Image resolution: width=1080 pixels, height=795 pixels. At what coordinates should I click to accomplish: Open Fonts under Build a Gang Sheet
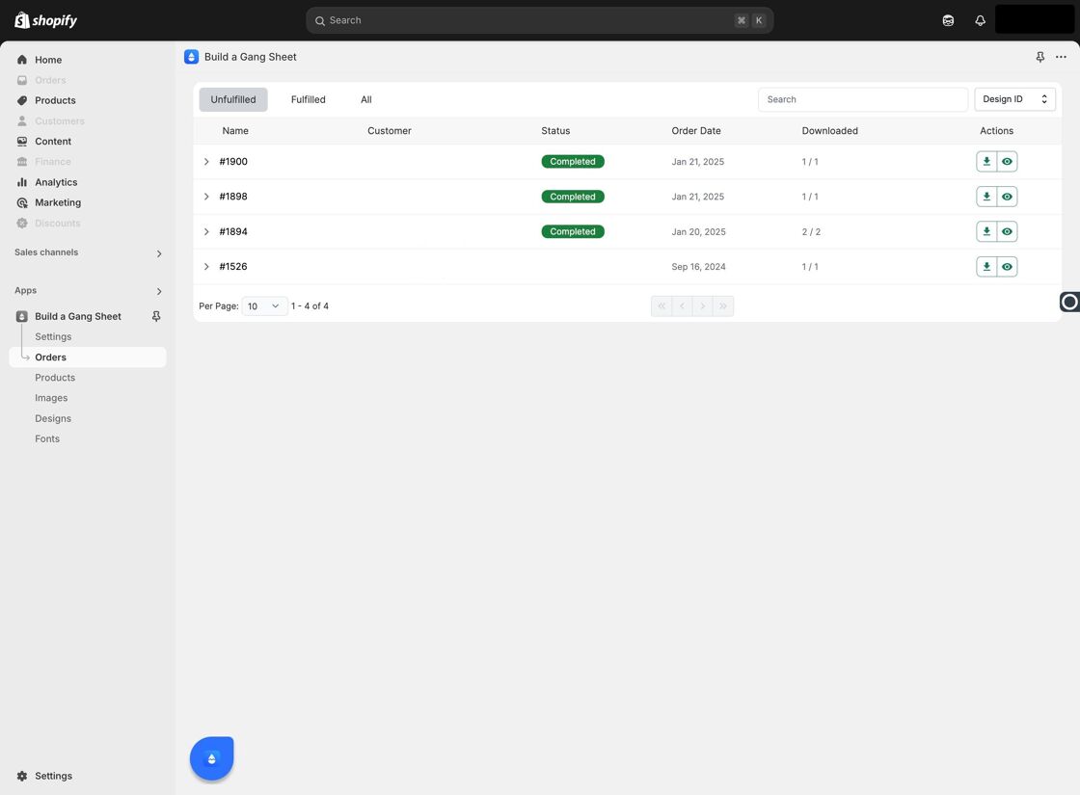[x=47, y=439]
